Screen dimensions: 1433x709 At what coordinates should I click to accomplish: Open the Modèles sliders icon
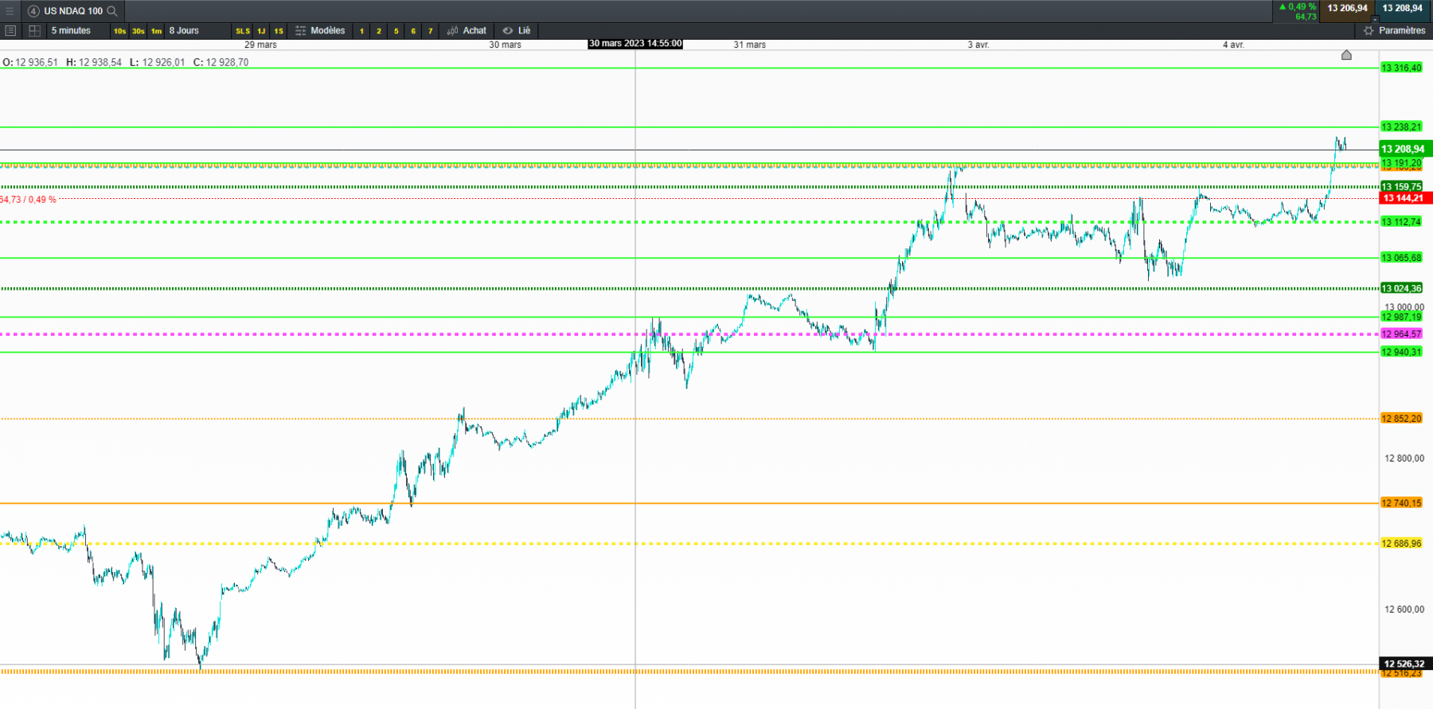[x=300, y=31]
